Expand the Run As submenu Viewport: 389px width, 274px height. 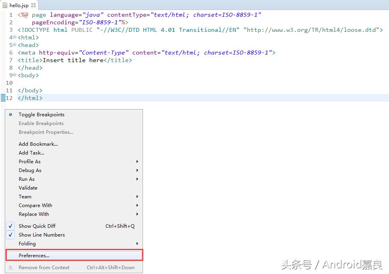(x=27, y=179)
